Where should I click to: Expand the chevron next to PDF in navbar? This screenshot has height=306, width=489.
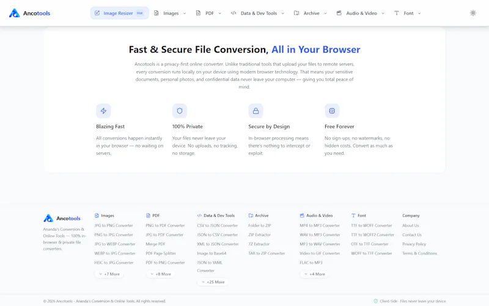tap(219, 13)
